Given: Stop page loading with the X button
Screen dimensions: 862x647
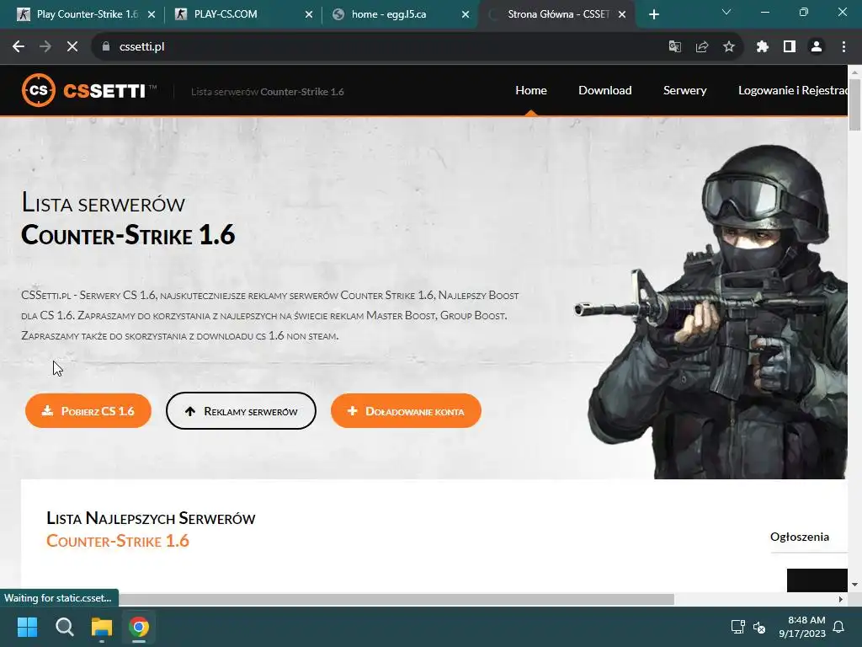Looking at the screenshot, I should (x=72, y=47).
